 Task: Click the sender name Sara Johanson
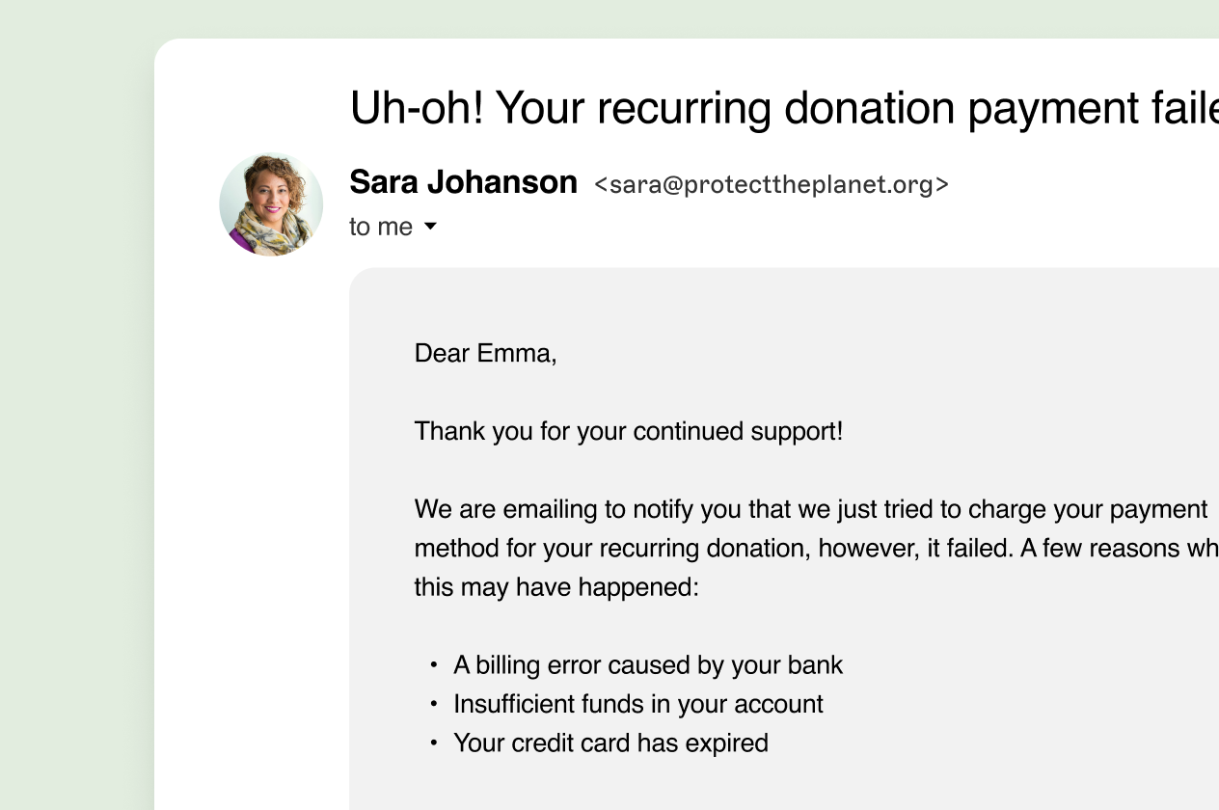click(x=463, y=182)
